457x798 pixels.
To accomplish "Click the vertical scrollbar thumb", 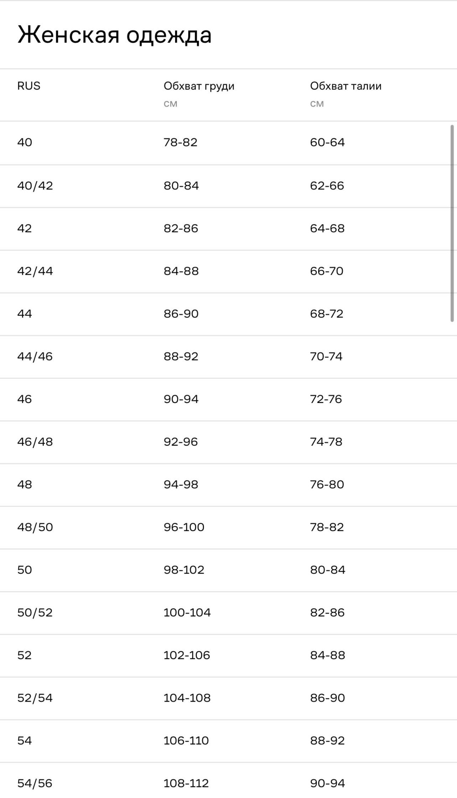I will click(452, 223).
